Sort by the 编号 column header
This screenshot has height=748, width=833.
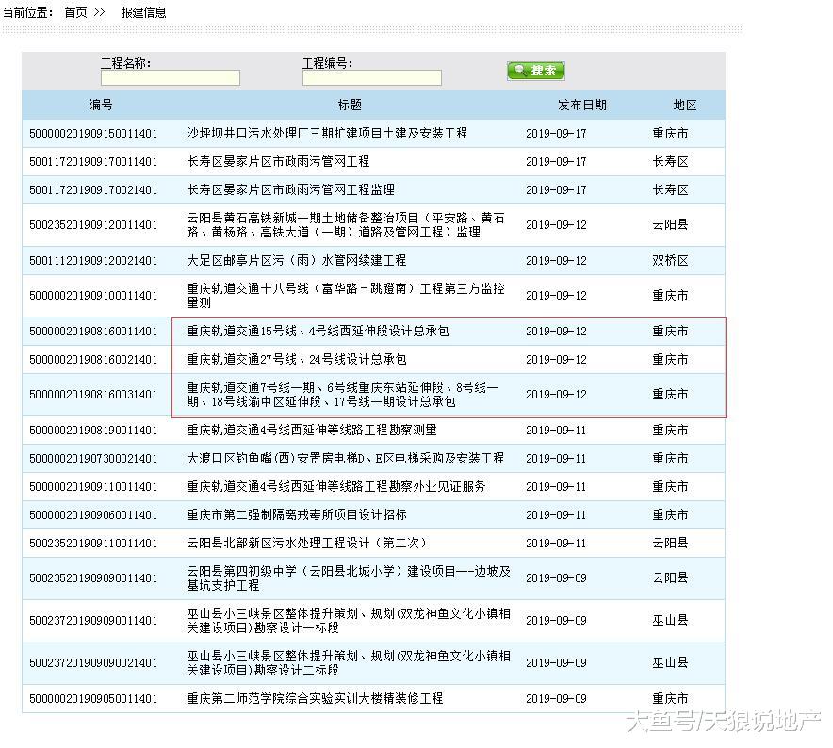[100, 105]
